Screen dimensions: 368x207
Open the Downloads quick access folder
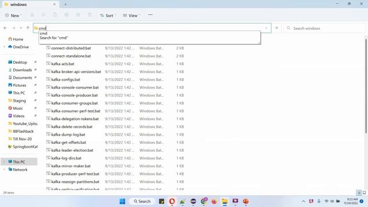pos(20,70)
